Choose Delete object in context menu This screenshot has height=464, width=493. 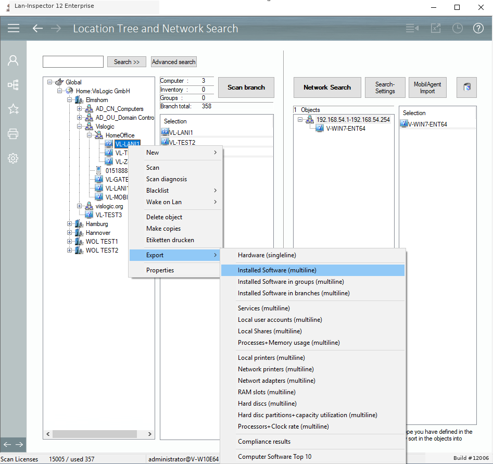(175, 217)
